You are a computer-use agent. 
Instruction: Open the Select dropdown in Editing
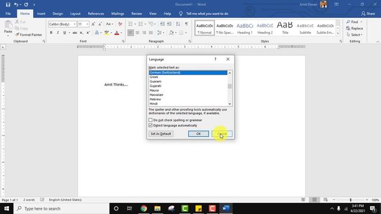[x=355, y=34]
